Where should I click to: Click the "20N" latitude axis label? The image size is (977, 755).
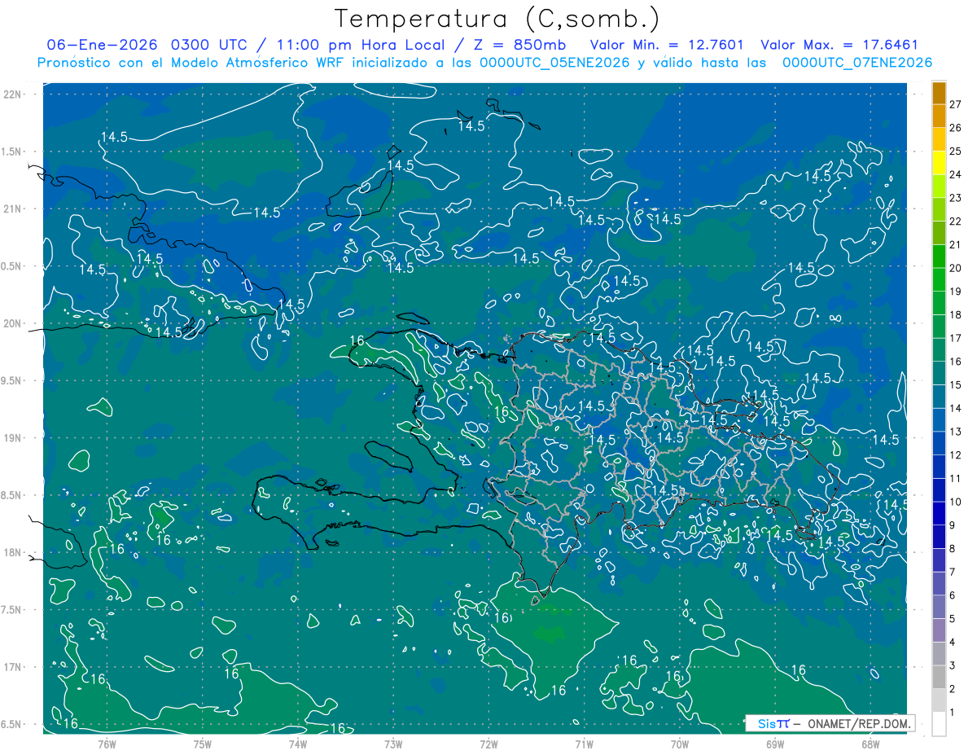coord(14,323)
